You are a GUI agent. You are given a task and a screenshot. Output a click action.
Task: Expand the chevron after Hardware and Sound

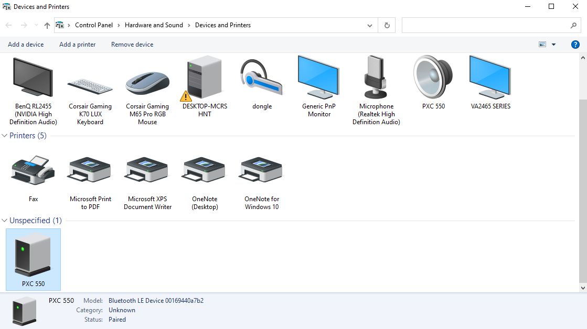(189, 26)
